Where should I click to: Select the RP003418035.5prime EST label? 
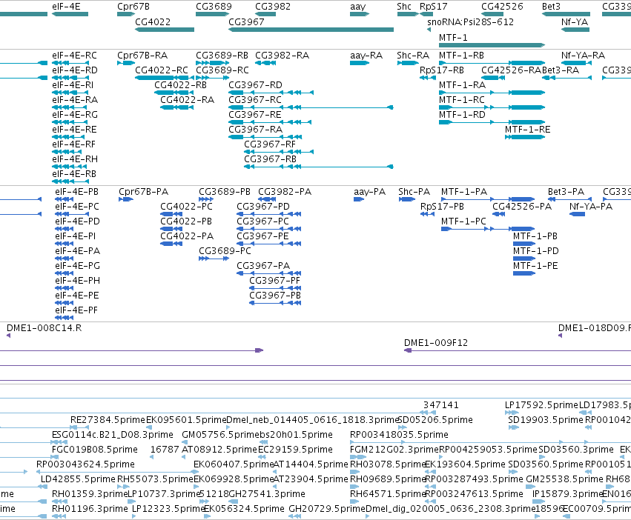click(399, 434)
